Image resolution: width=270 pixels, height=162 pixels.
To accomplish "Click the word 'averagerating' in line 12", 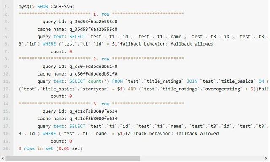I will click(x=222, y=89).
